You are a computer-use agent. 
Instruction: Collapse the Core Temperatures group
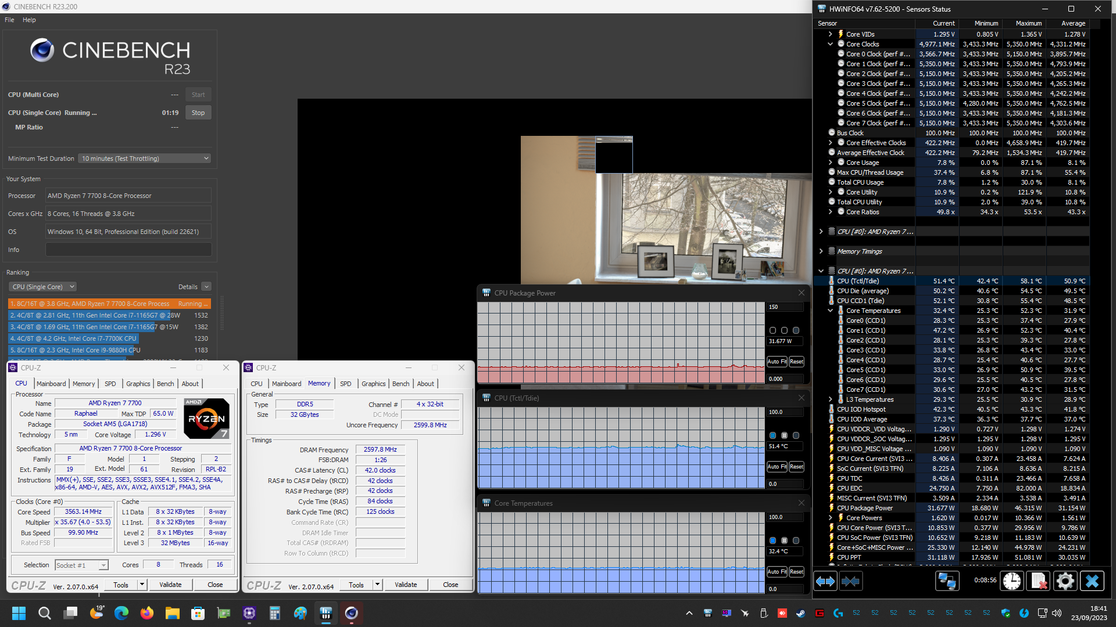831,311
